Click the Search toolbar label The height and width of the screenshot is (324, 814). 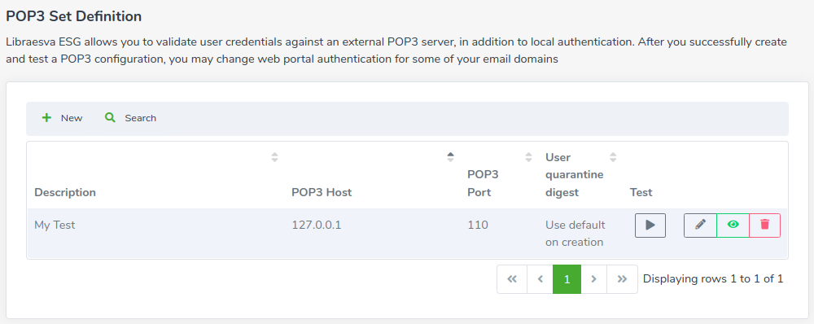pos(140,118)
